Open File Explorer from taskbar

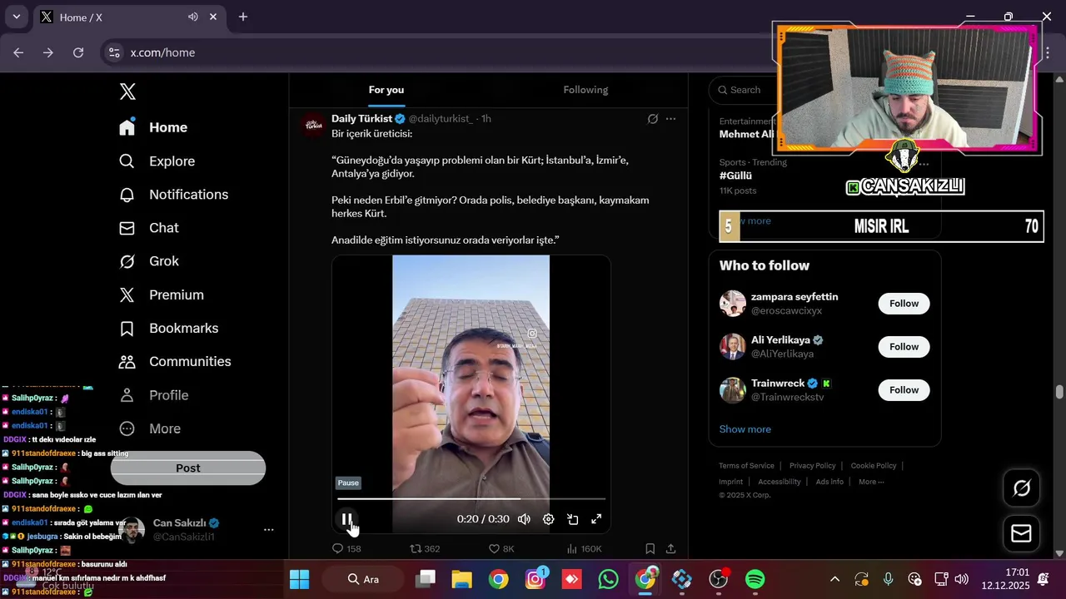click(x=461, y=579)
